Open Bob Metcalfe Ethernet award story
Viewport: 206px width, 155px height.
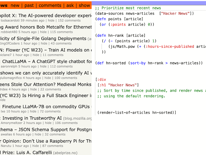[46, 27]
